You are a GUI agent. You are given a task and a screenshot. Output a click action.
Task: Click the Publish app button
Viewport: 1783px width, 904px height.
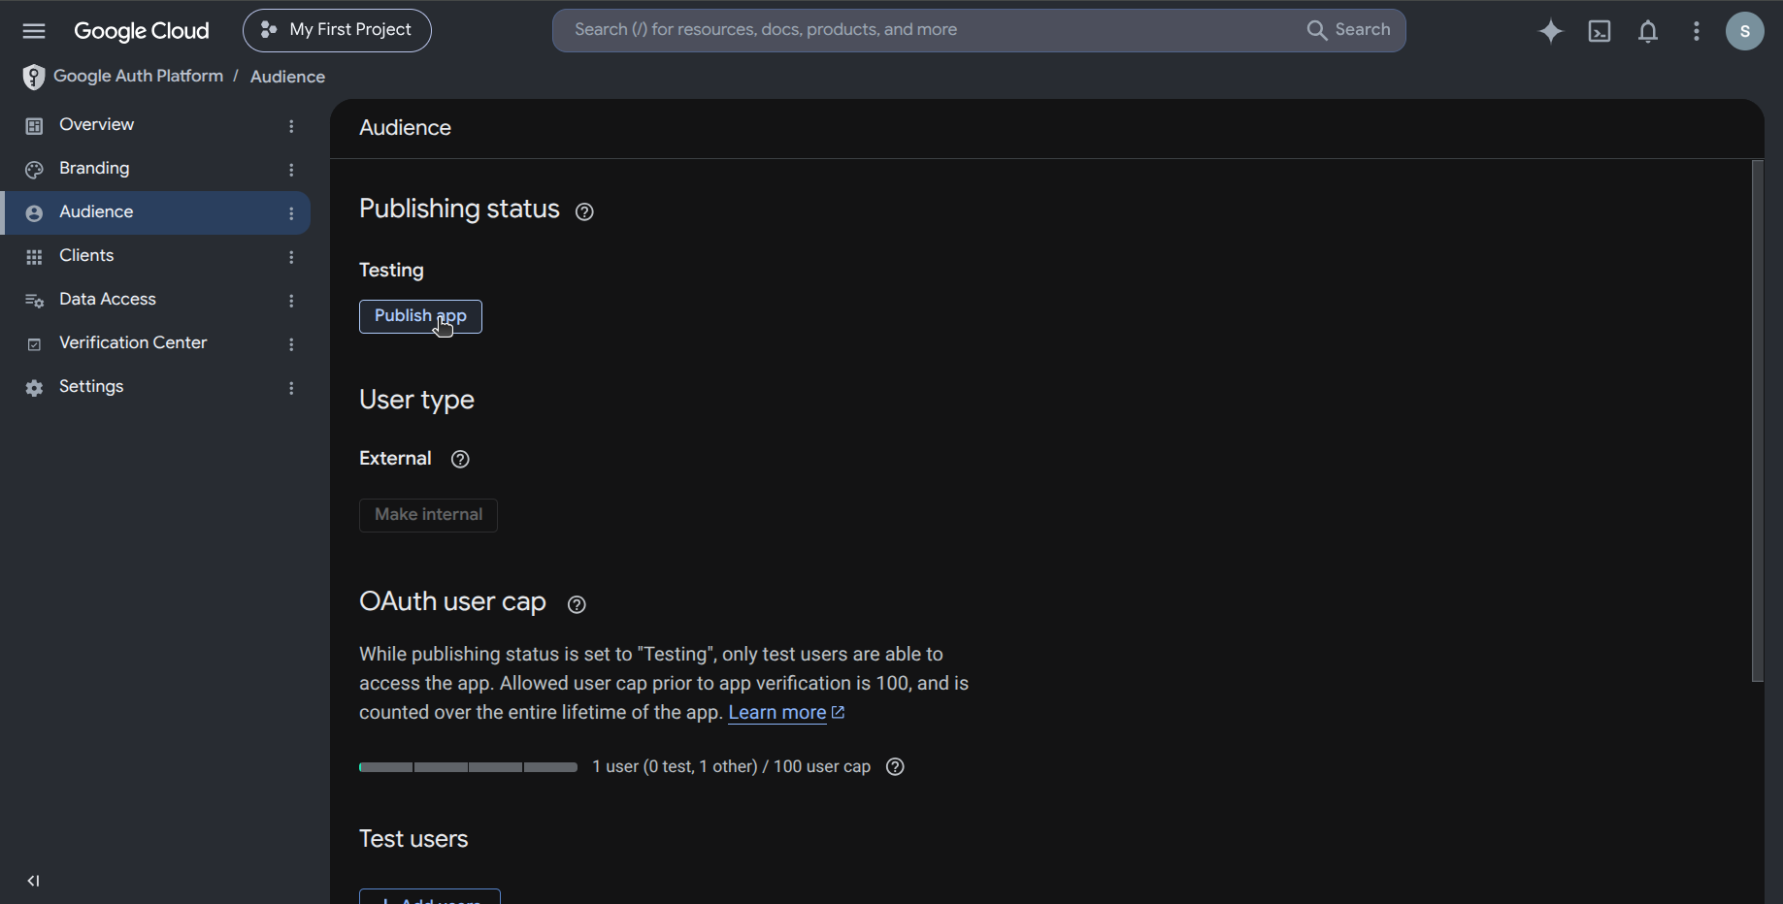[x=420, y=316]
